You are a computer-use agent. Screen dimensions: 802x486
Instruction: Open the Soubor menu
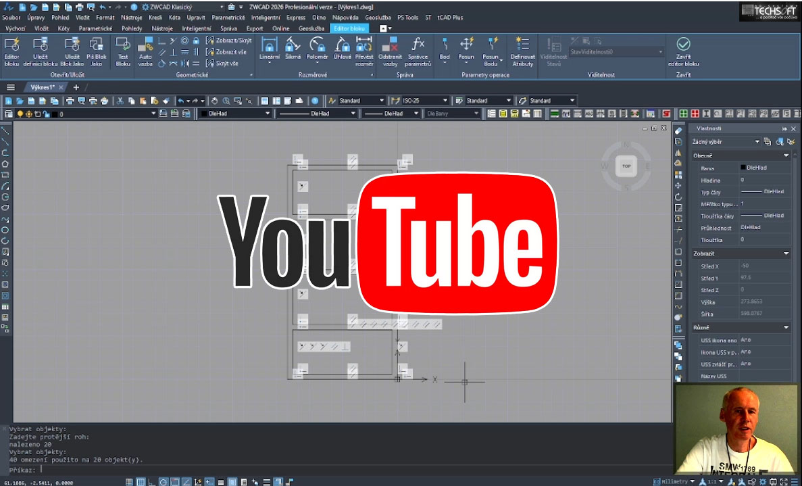click(11, 18)
